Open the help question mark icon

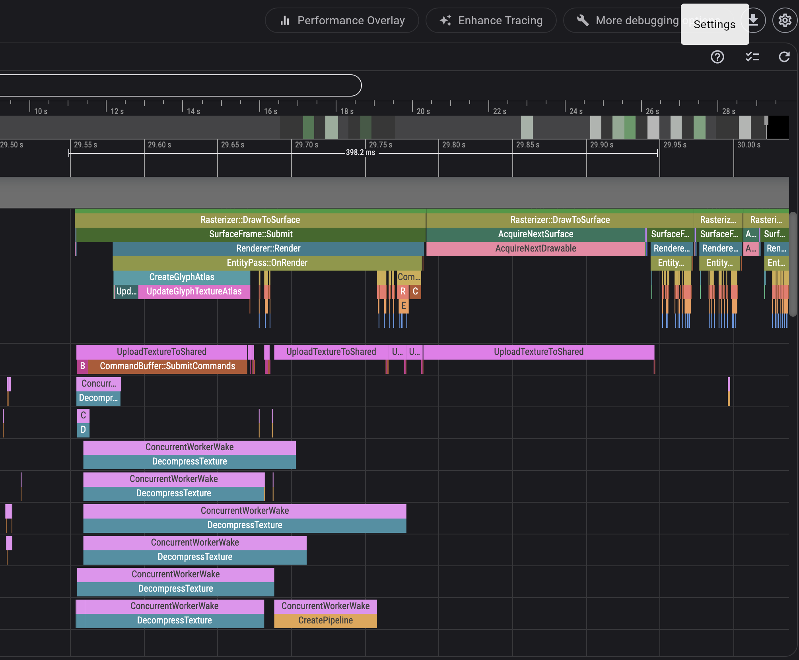point(717,57)
